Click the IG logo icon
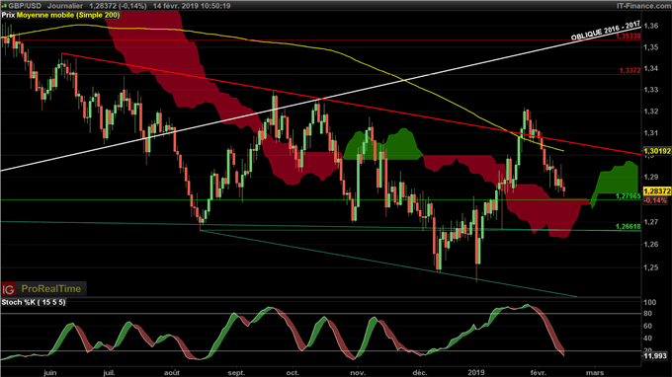This screenshot has height=377, width=672. click(x=8, y=289)
